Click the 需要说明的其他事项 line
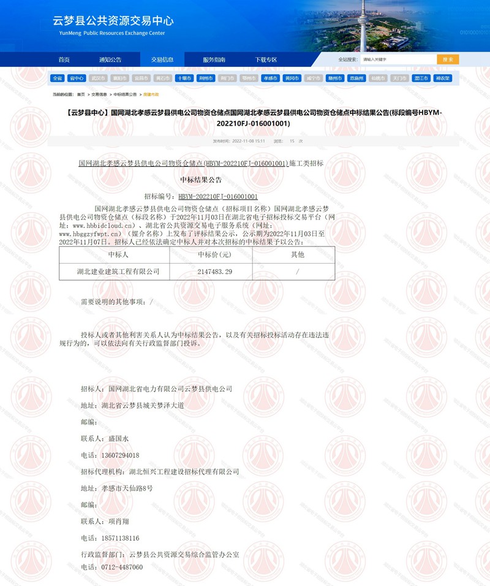The height and width of the screenshot is (586, 490). 117,302
